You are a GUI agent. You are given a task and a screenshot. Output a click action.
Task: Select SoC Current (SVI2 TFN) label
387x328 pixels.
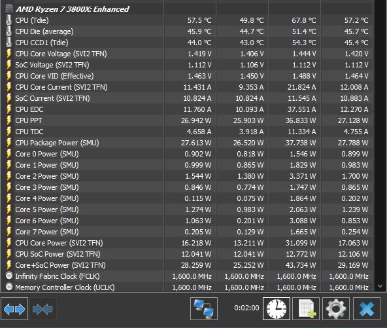(52, 98)
